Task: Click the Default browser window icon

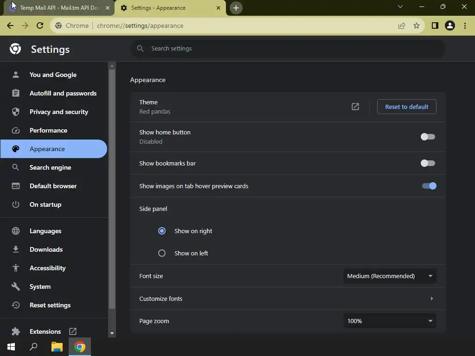Action: tap(15, 186)
